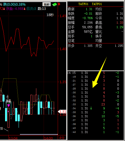
Task: Click the 量比 label
Action: click(99, 32)
